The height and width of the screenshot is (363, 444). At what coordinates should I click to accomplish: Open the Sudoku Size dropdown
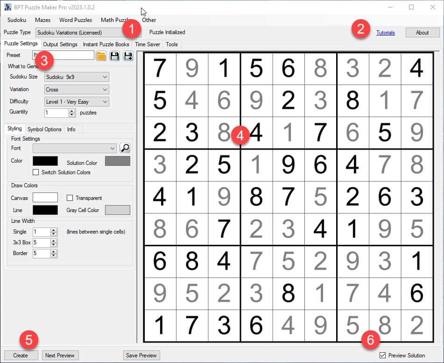pos(77,77)
